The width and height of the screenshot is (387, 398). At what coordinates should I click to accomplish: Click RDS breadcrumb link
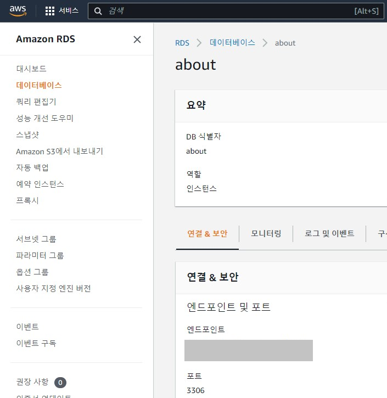182,43
